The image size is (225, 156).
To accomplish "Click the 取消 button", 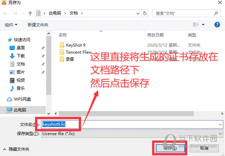I will point(204,148).
